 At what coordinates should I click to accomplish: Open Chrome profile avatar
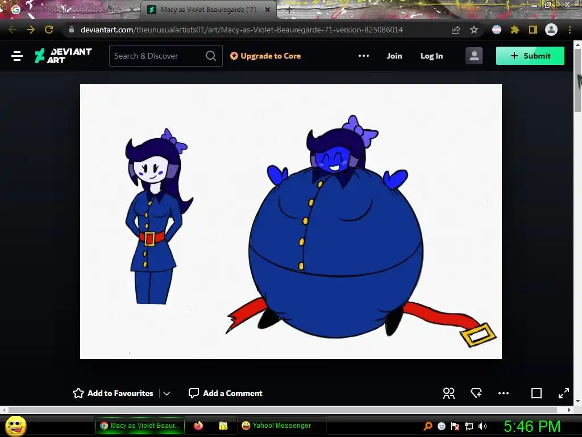click(551, 30)
